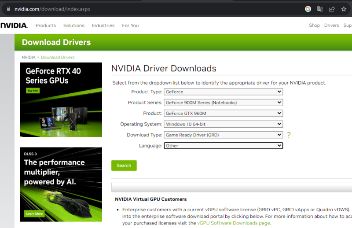Bookmark the page with the star icon
Image resolution: width=352 pixels, height=228 pixels.
344,9
